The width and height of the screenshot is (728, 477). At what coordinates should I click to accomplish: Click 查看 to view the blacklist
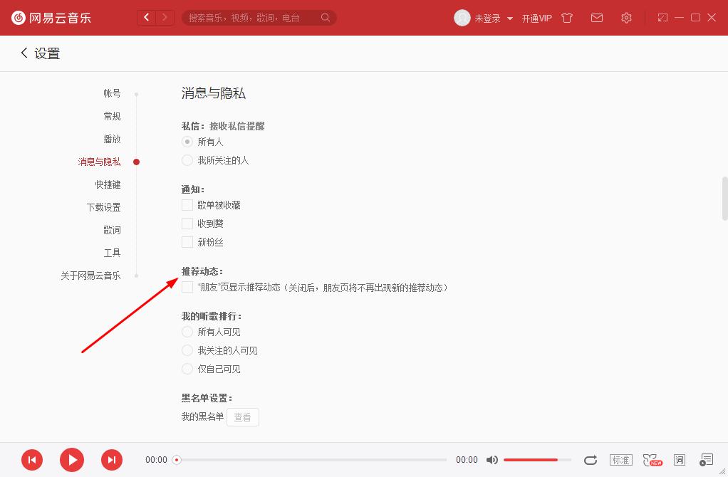coord(242,417)
